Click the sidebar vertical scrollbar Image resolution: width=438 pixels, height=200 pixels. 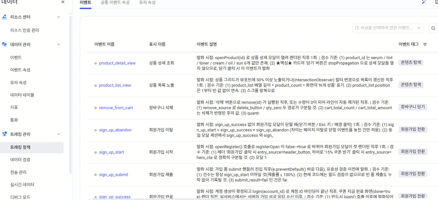point(70,94)
